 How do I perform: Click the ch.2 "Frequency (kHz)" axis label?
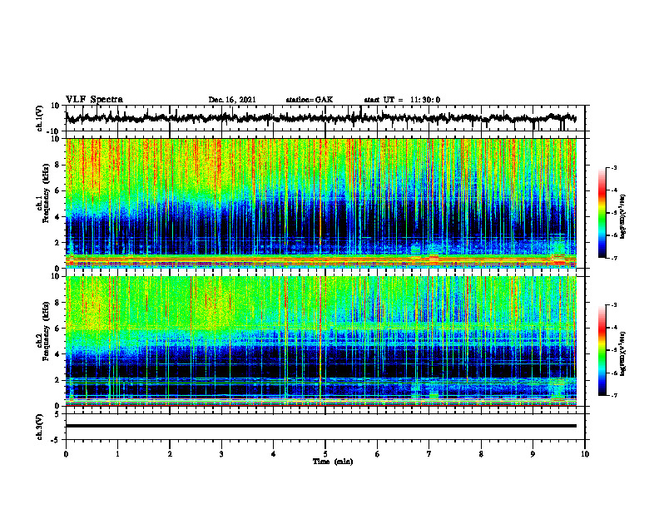[45, 329]
